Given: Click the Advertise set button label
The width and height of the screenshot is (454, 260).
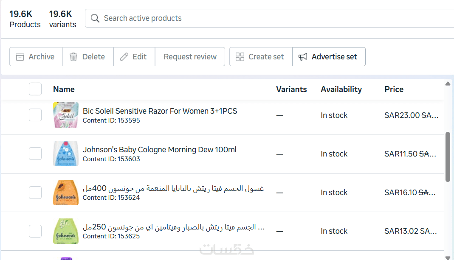Looking at the screenshot, I should [334, 57].
